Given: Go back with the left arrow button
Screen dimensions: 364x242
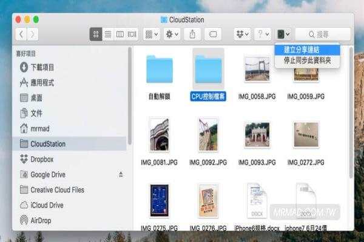Looking at the screenshot, I should pyautogui.click(x=21, y=34).
